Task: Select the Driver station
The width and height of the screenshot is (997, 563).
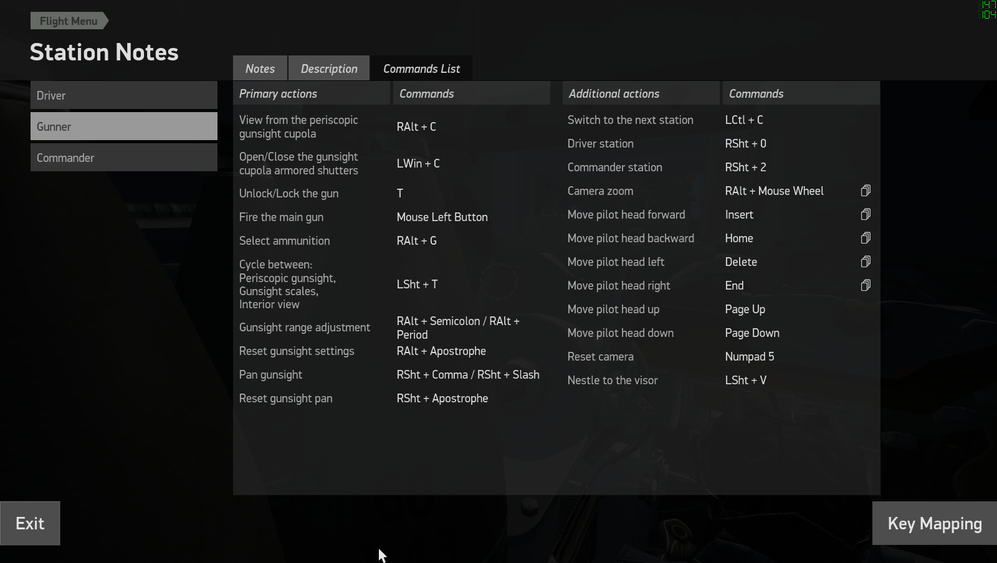Action: [123, 95]
